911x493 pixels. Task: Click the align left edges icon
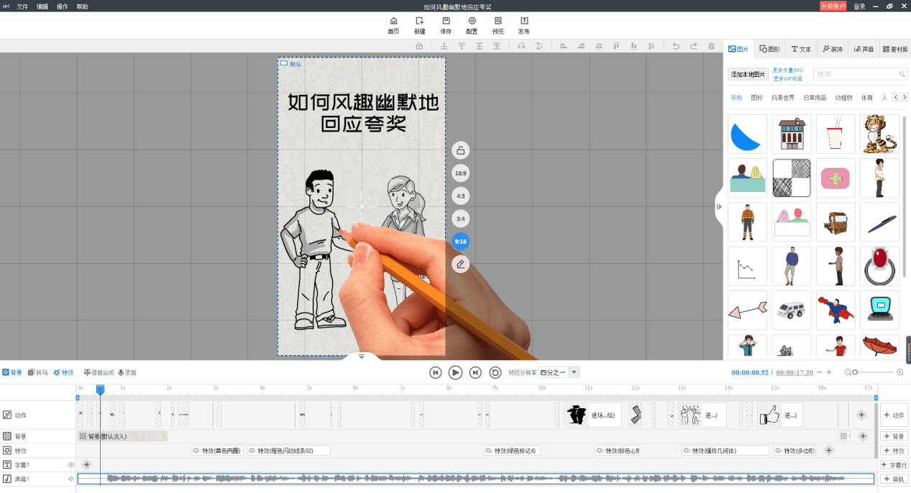click(x=563, y=46)
